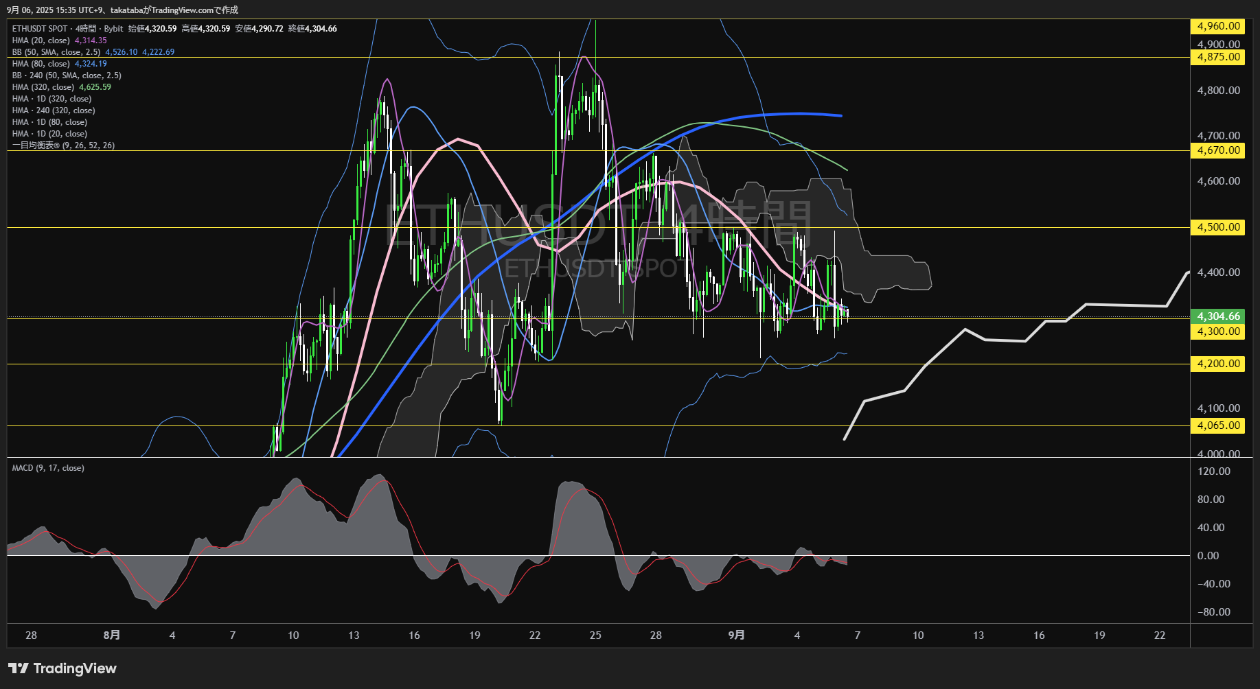Click the 4,800.00 price scale value

point(1219,91)
